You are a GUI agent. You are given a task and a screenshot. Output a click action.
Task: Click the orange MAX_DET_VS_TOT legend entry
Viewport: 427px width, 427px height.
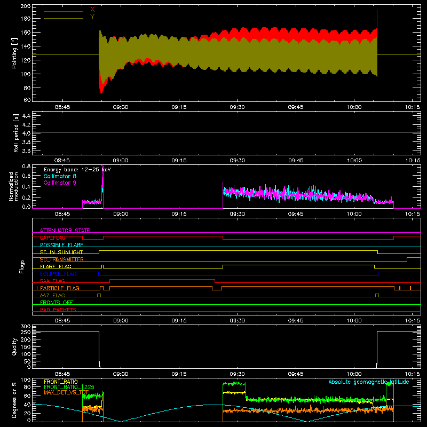(66, 392)
